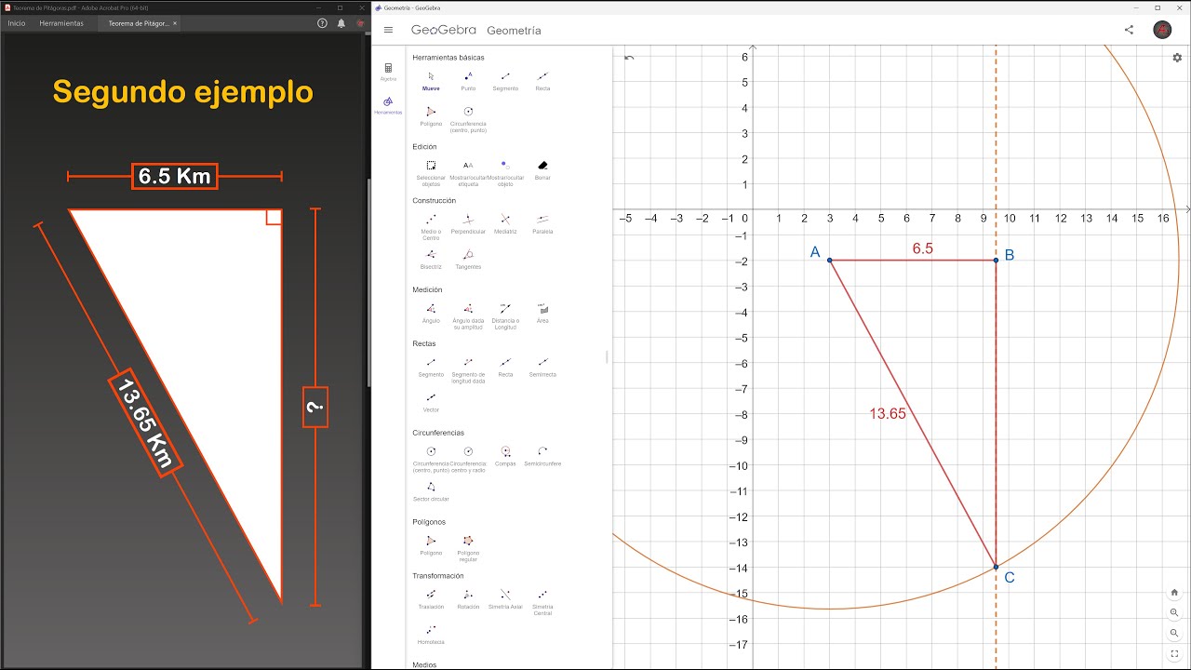
Task: Select the Teorema de Pitágoras document tab
Action: [138, 23]
